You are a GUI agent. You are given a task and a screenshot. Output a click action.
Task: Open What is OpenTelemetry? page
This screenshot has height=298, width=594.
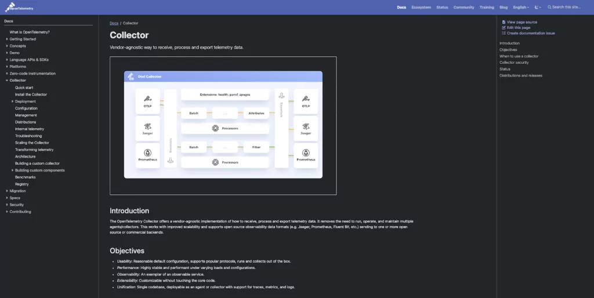30,32
